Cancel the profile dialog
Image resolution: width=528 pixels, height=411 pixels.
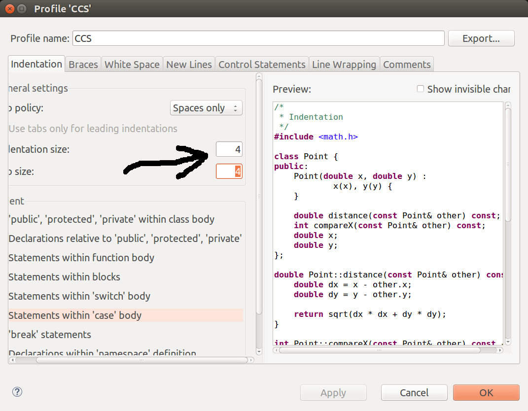coord(414,392)
